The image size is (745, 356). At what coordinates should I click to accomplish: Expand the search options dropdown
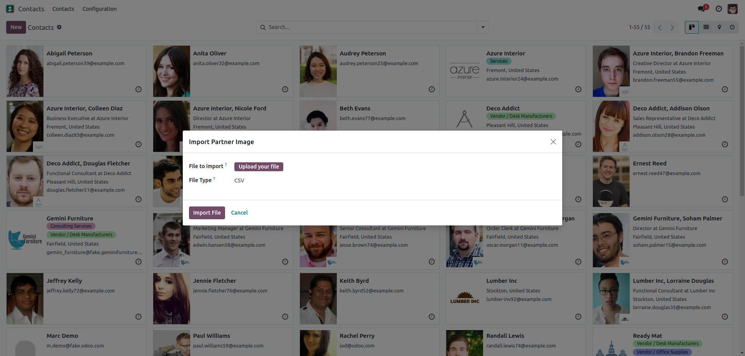coord(483,27)
